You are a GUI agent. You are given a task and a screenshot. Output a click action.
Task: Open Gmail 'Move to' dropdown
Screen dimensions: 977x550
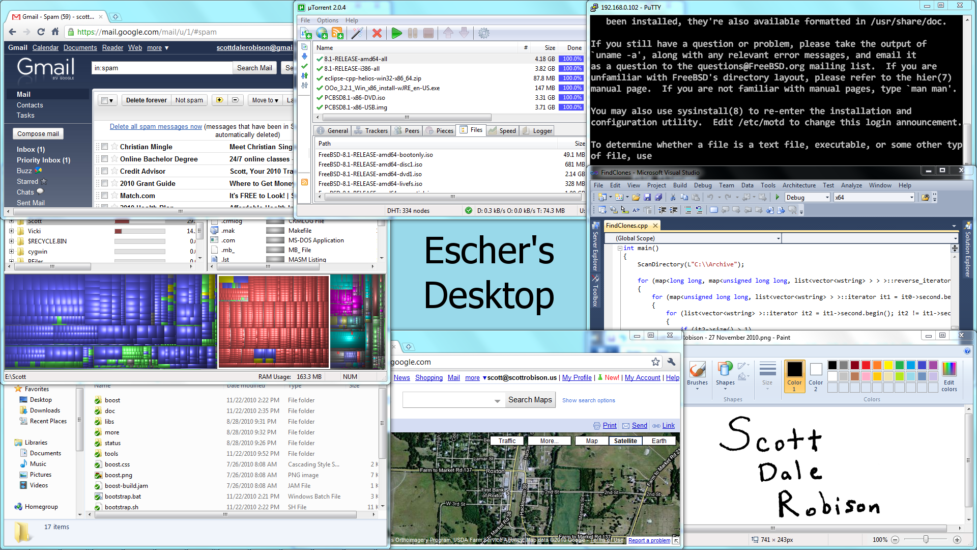pyautogui.click(x=265, y=100)
